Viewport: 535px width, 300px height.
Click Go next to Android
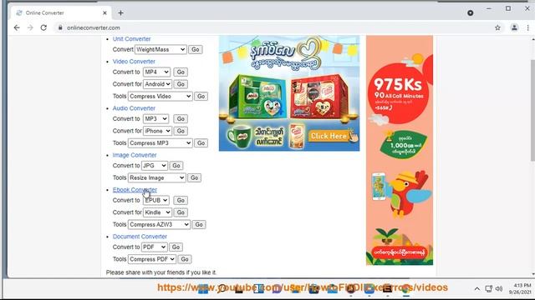pyautogui.click(x=181, y=84)
